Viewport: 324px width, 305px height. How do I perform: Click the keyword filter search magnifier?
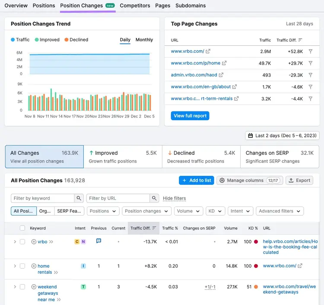pos(79,198)
